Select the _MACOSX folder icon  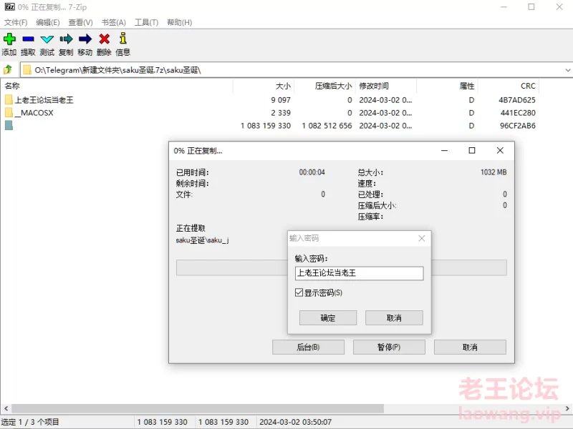click(x=9, y=112)
